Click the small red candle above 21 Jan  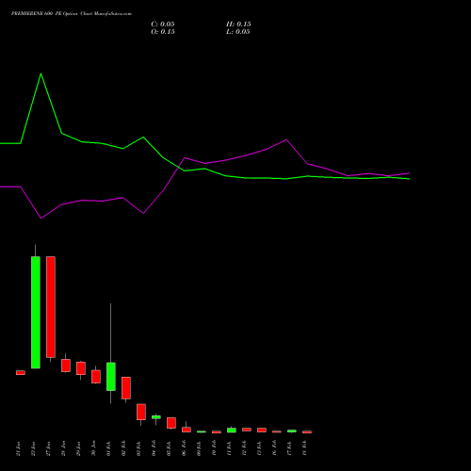21,373
